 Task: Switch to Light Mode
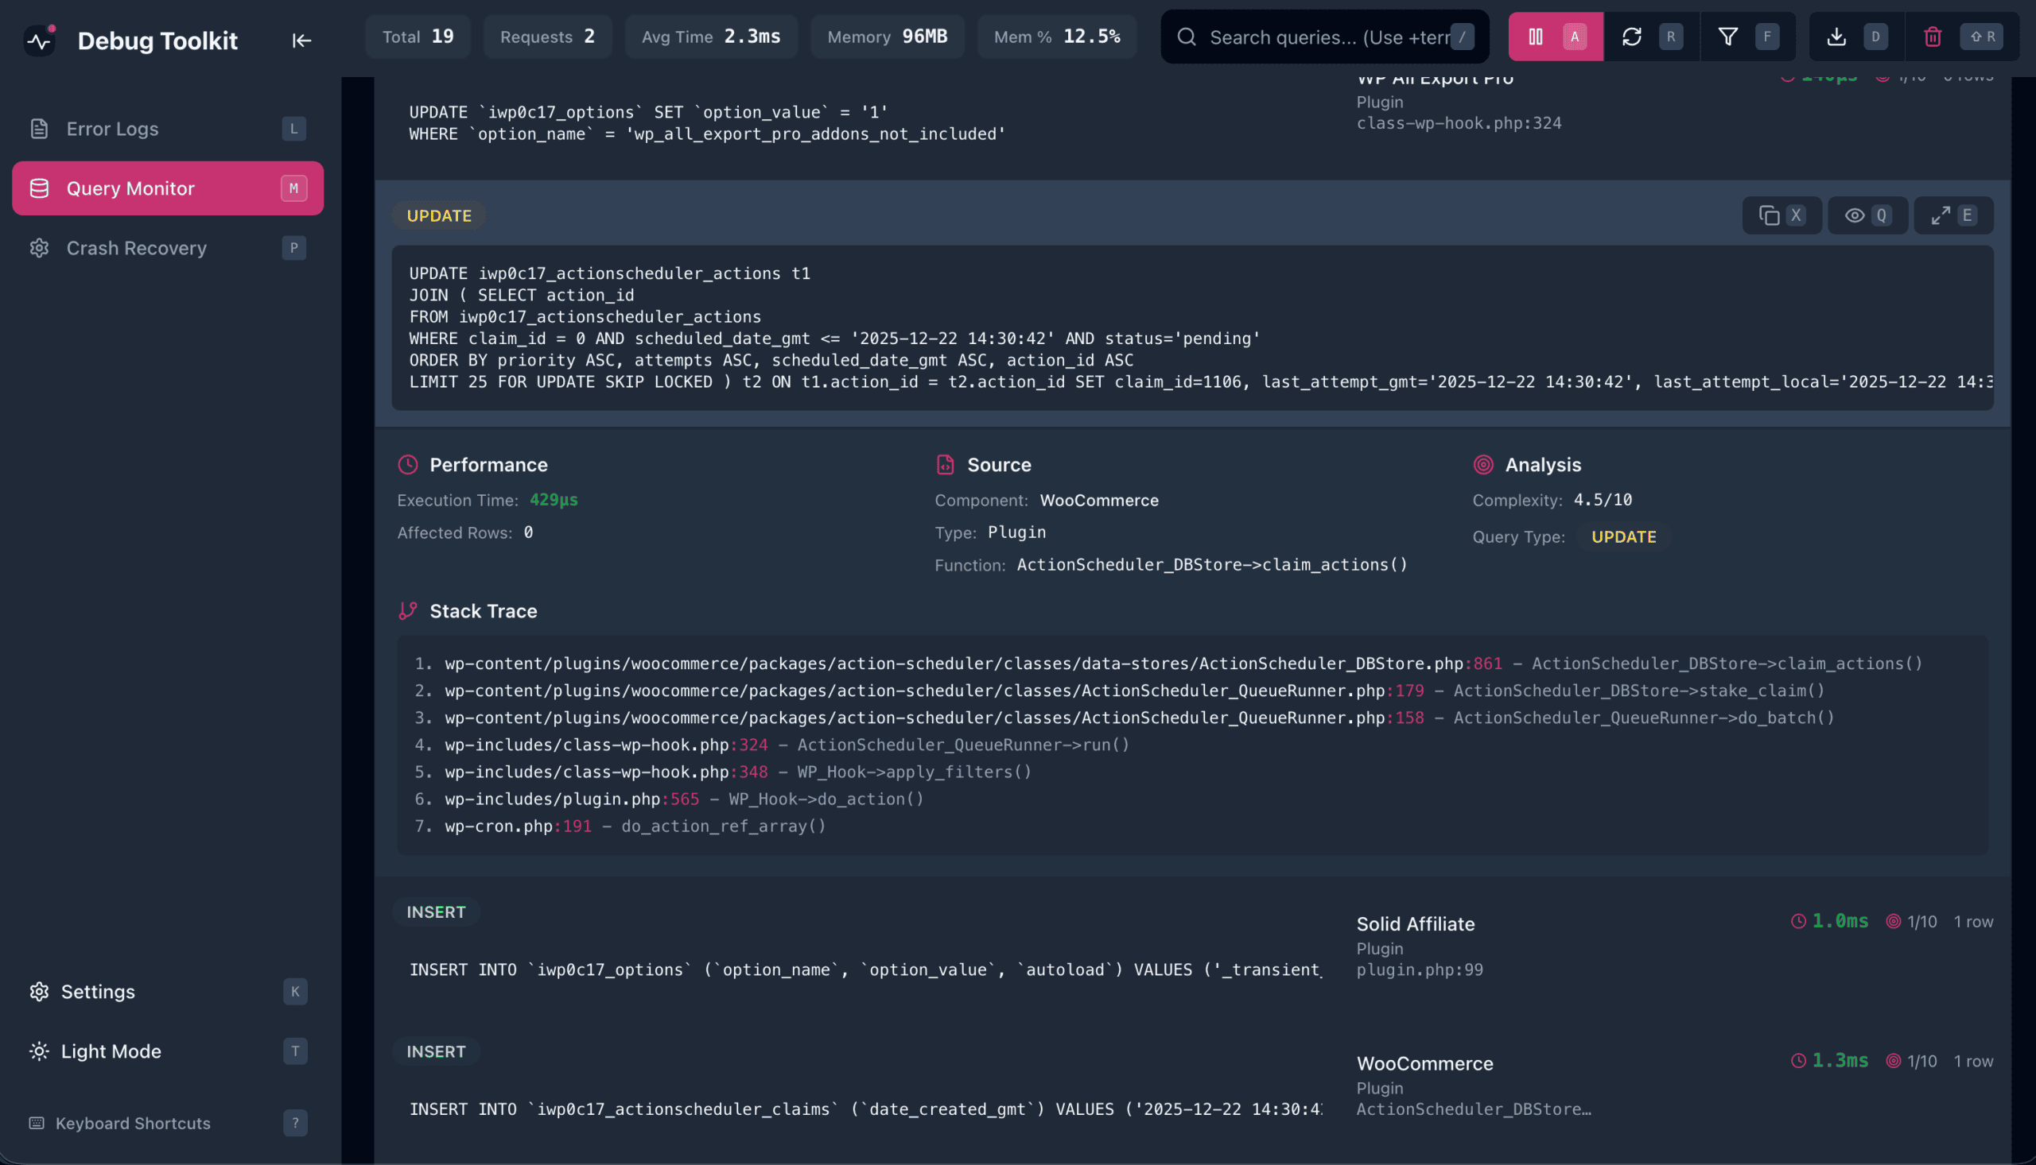coord(111,1051)
